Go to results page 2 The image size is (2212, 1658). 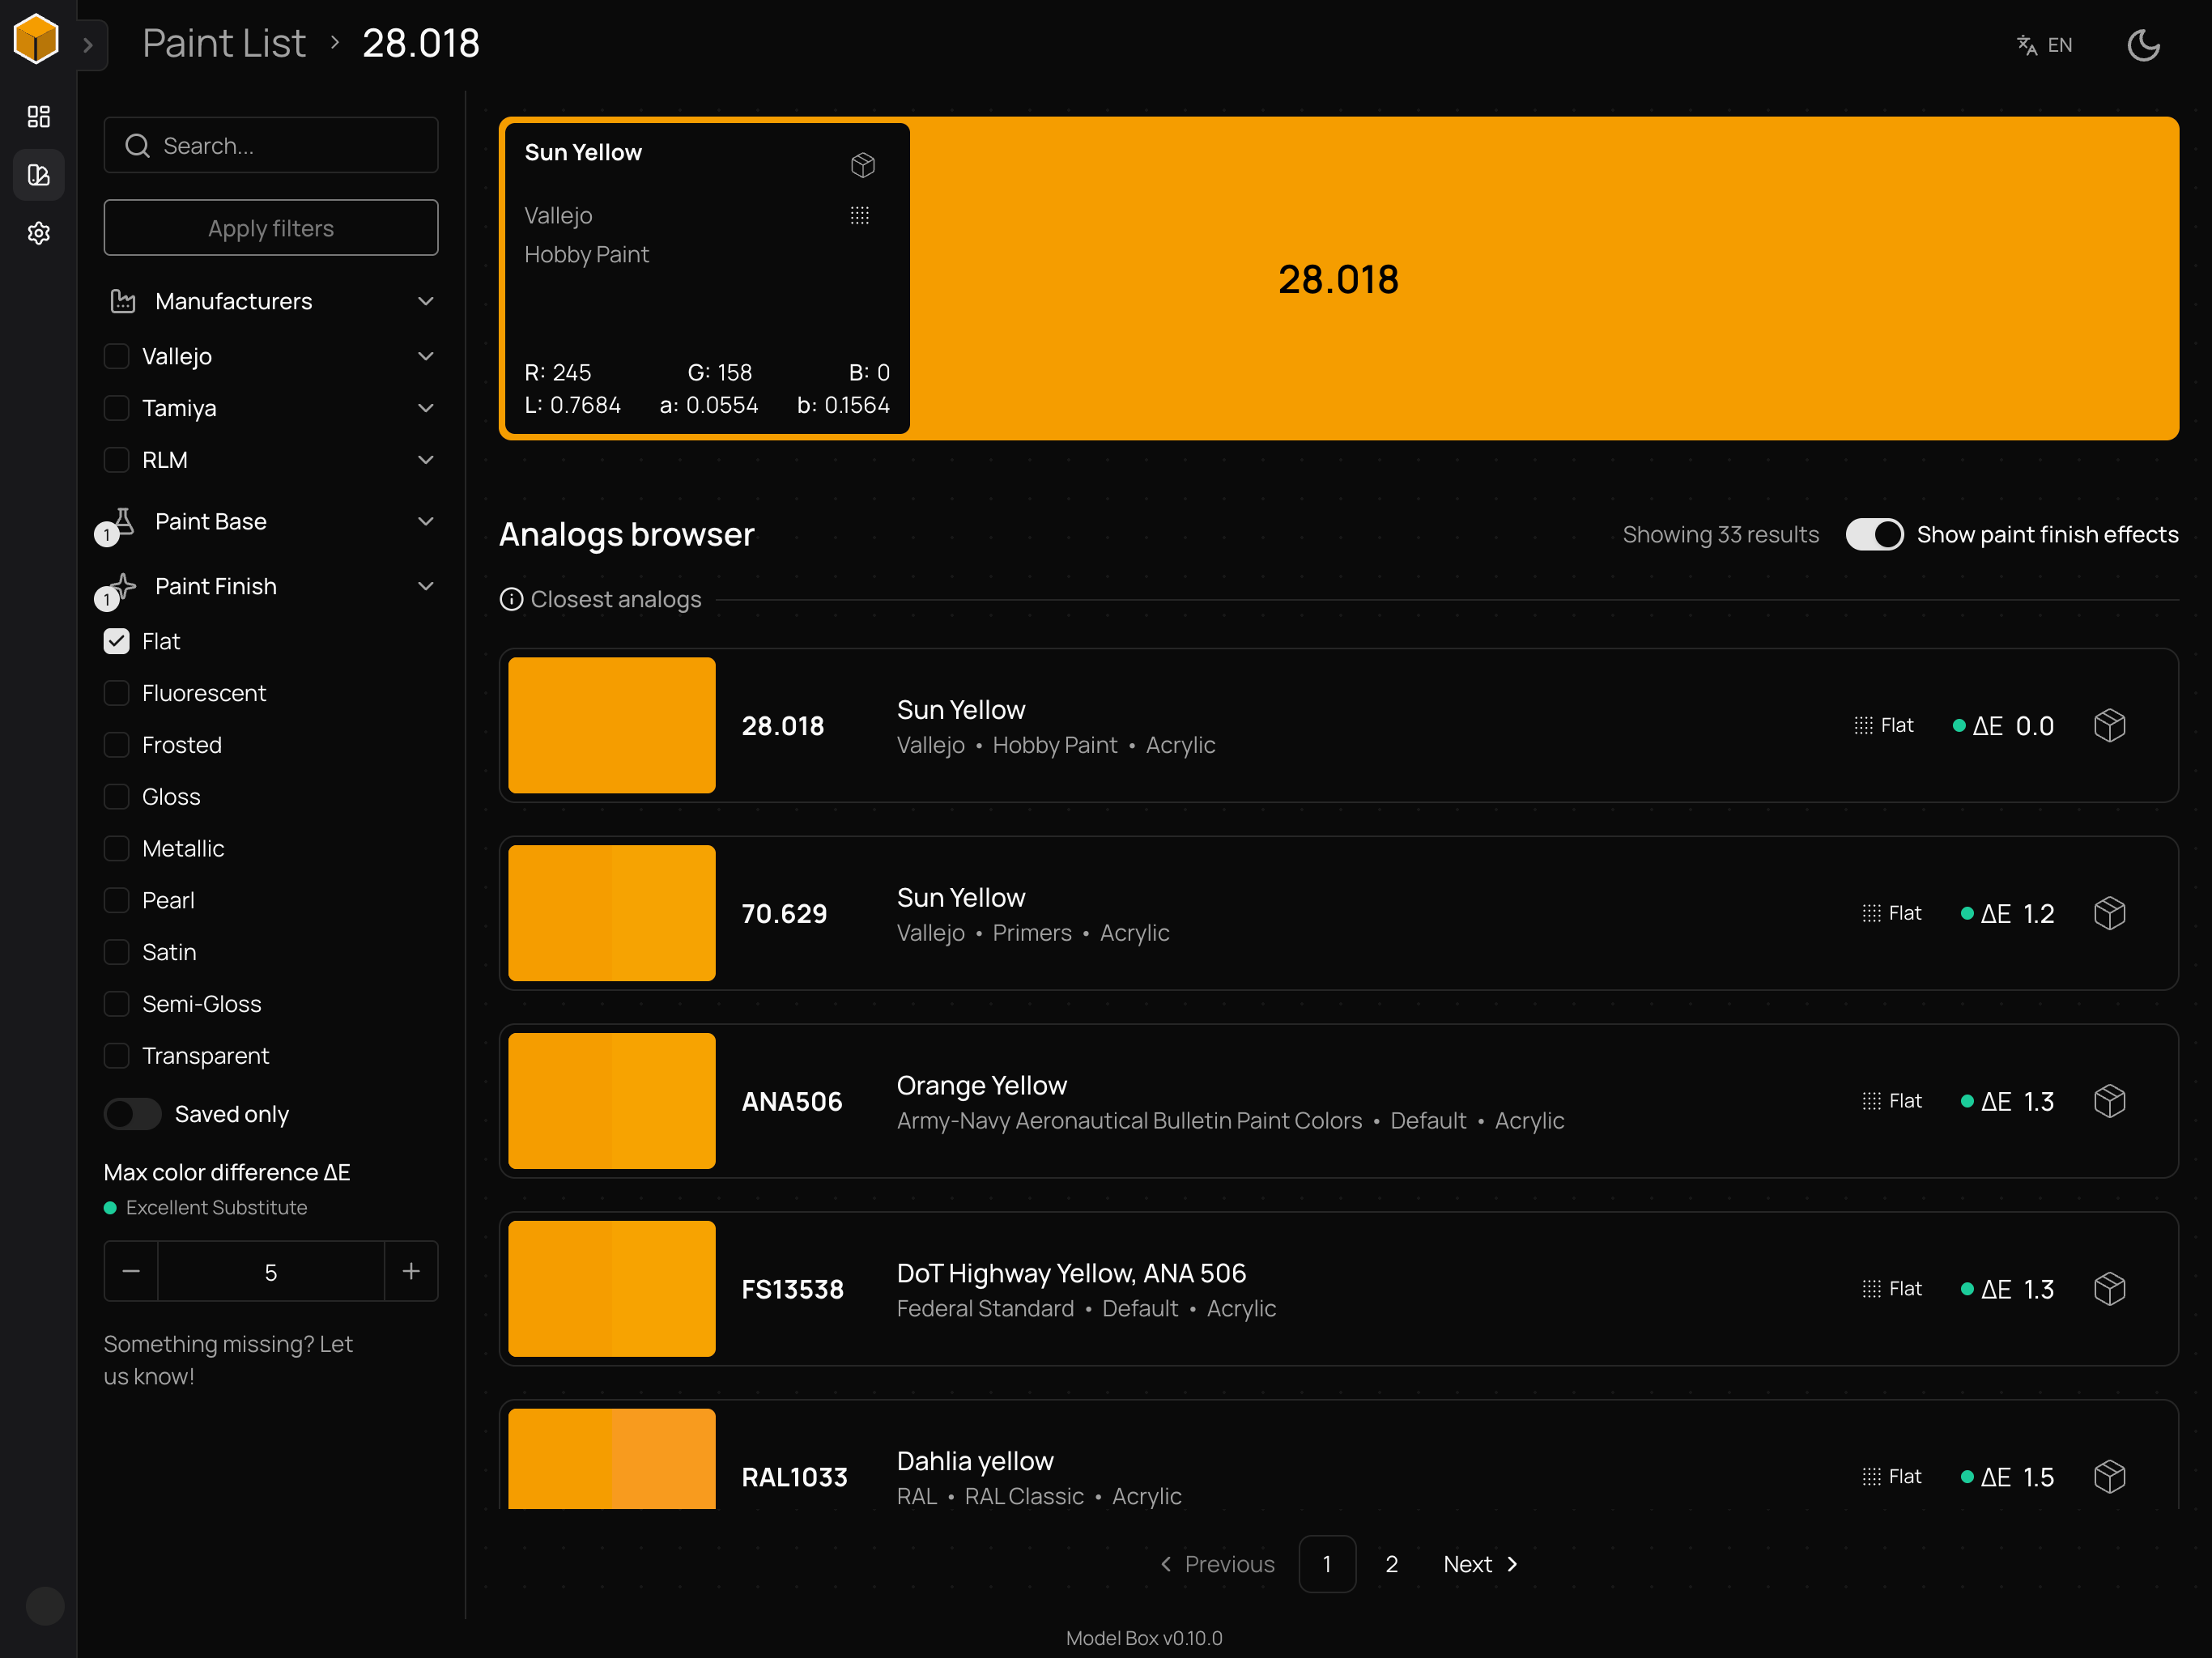1390,1563
